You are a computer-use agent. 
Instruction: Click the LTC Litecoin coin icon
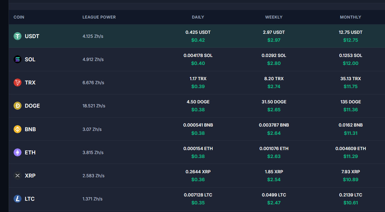pos(18,199)
